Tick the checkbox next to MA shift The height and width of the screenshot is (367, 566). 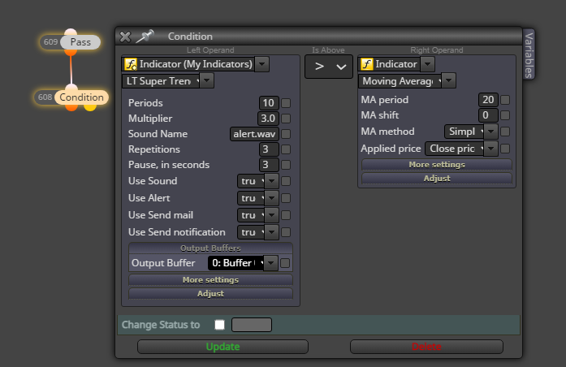[505, 115]
